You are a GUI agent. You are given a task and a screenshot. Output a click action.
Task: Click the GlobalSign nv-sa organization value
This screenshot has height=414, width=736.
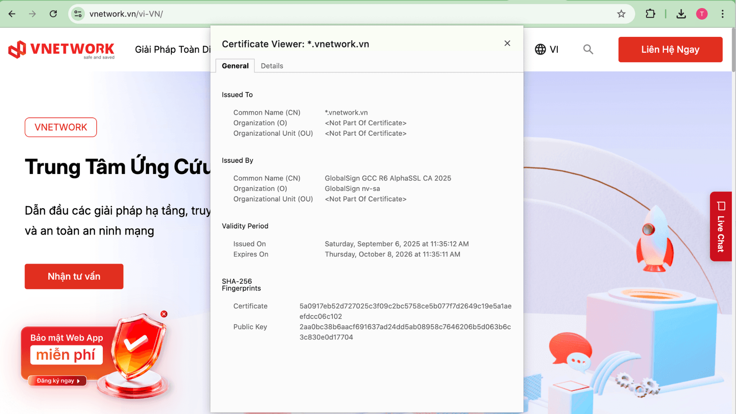coord(352,189)
